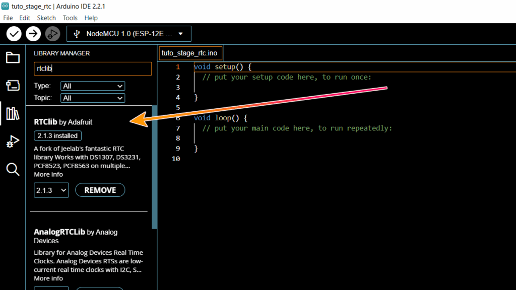This screenshot has height=290, width=516.
Task: Open the Edit menu
Action: (25, 18)
